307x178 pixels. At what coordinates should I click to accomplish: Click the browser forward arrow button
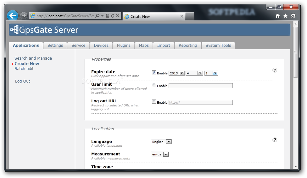coord(24,16)
